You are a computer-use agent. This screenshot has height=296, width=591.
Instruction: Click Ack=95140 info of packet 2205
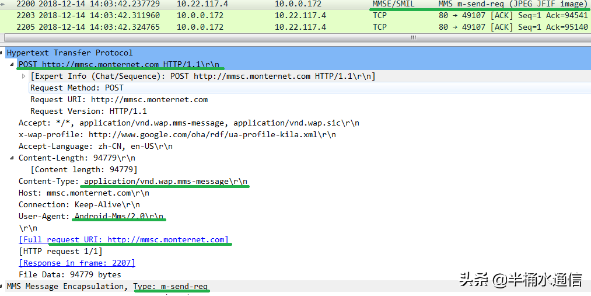567,27
